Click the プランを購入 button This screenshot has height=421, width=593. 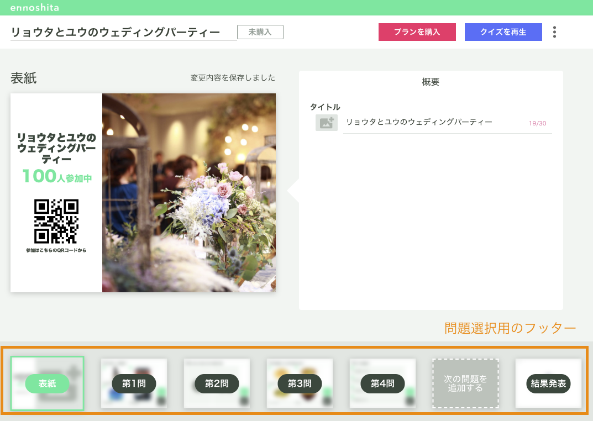coord(417,32)
